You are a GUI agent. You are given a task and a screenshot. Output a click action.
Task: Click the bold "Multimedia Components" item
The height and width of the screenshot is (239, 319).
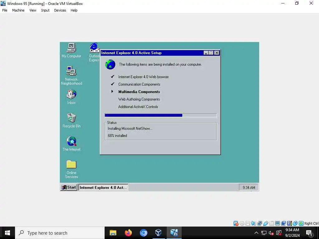(x=139, y=92)
